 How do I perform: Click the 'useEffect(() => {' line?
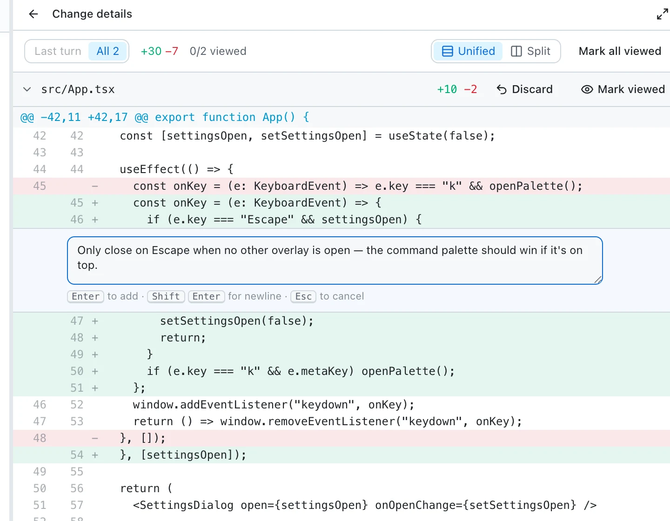[342, 169]
